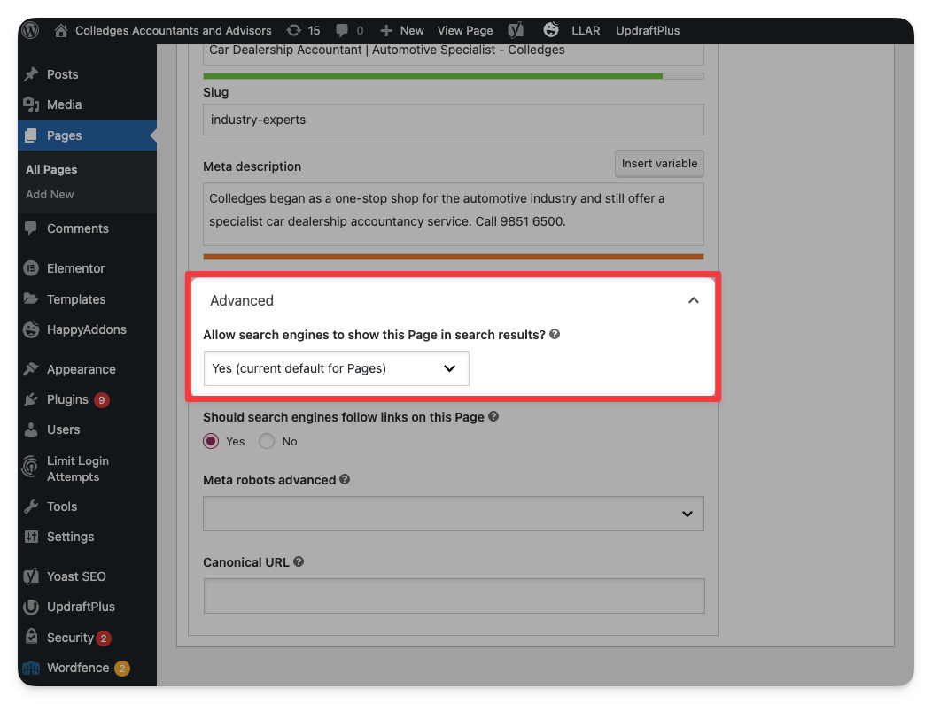Click help icon beside Canonical URL
The height and width of the screenshot is (704, 932).
pos(299,561)
